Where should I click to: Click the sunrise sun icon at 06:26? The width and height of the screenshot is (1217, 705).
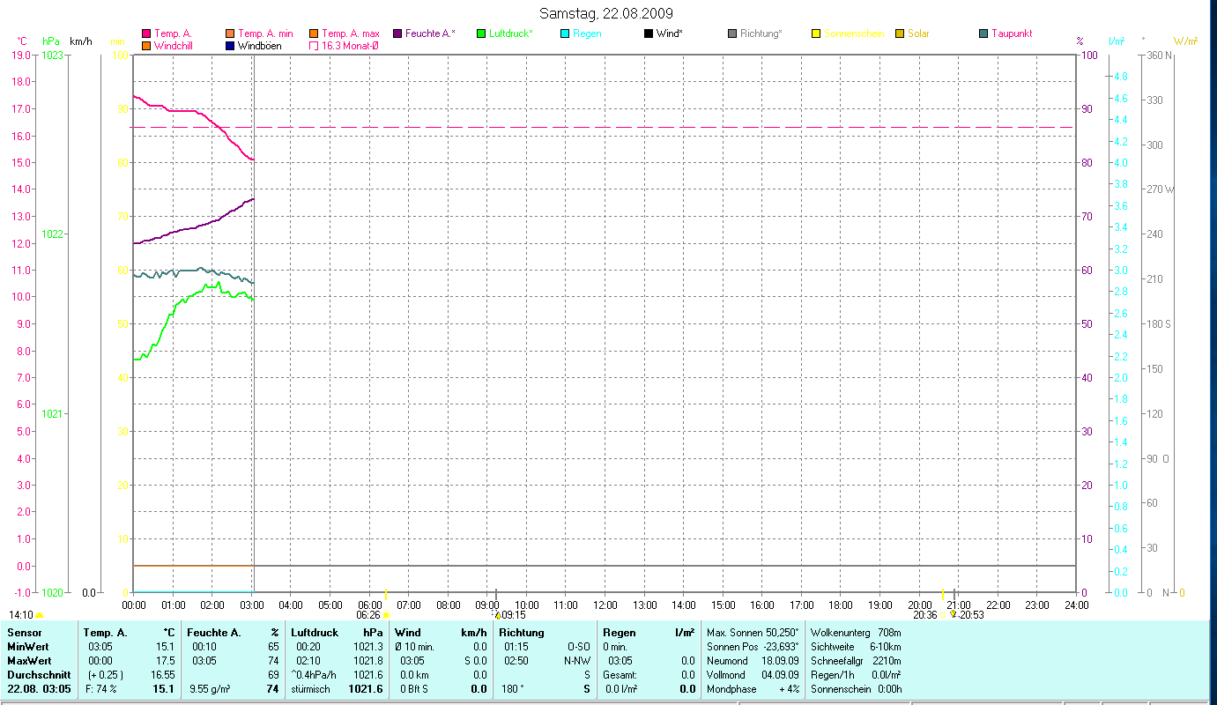click(x=386, y=615)
